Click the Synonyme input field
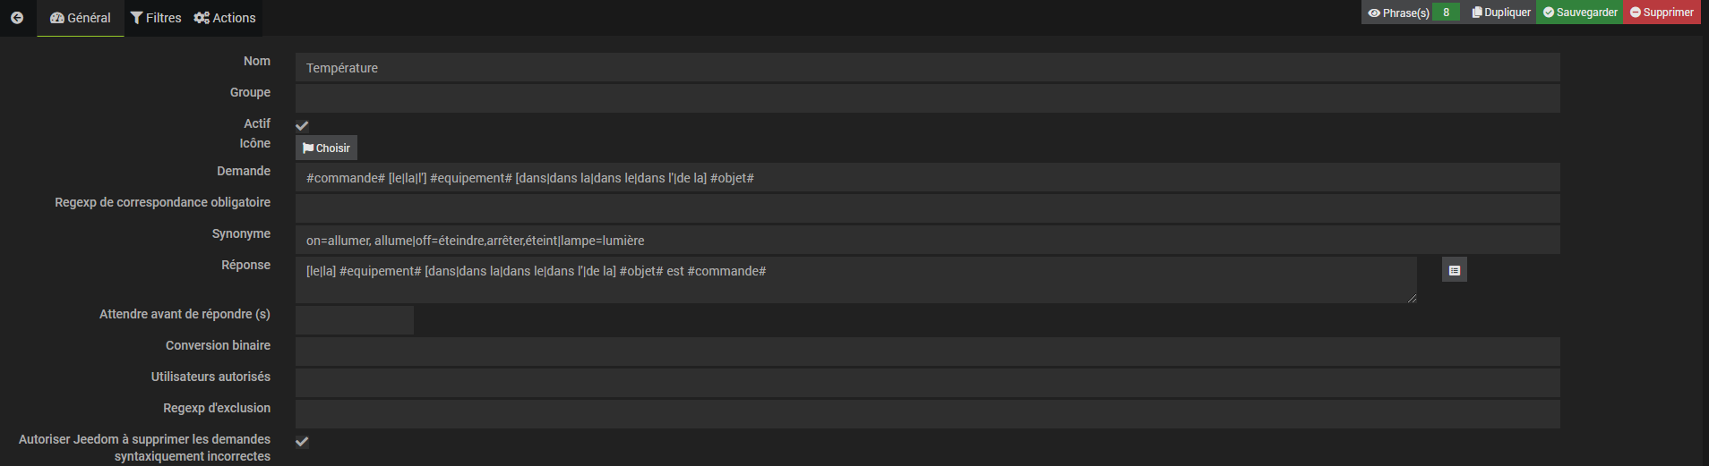The width and height of the screenshot is (1709, 466). [x=927, y=240]
